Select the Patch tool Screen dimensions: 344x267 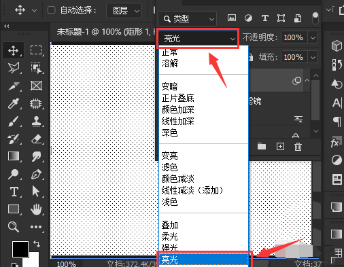click(x=36, y=103)
